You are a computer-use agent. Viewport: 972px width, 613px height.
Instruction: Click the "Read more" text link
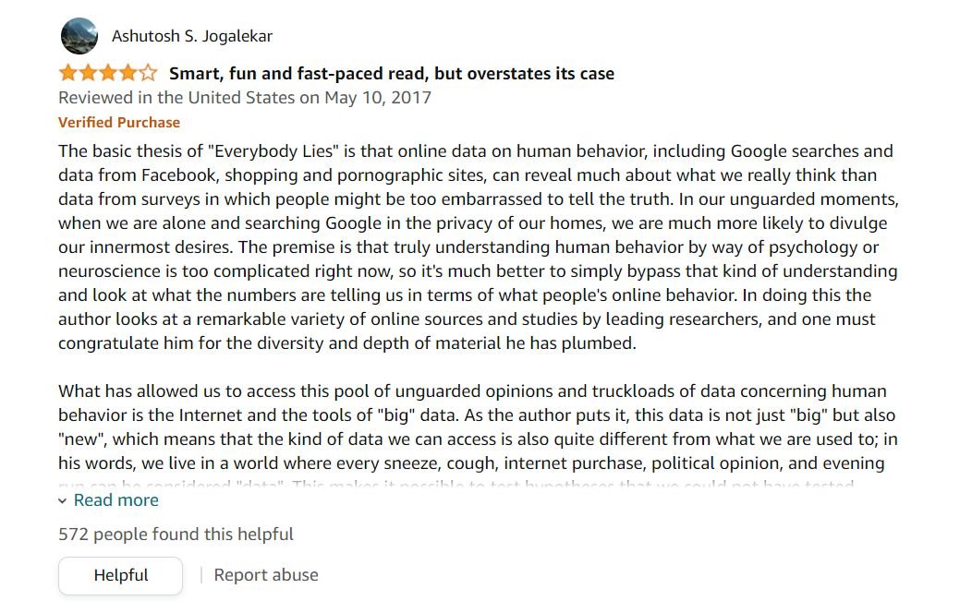(116, 500)
